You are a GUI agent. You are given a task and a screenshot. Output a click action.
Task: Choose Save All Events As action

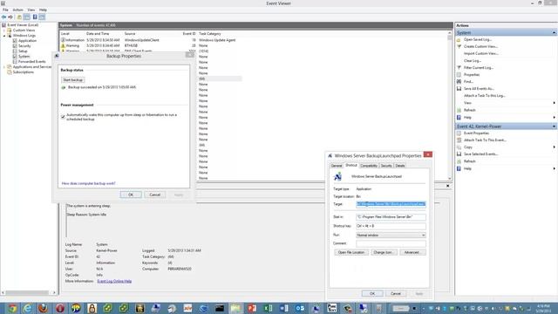[x=479, y=89]
